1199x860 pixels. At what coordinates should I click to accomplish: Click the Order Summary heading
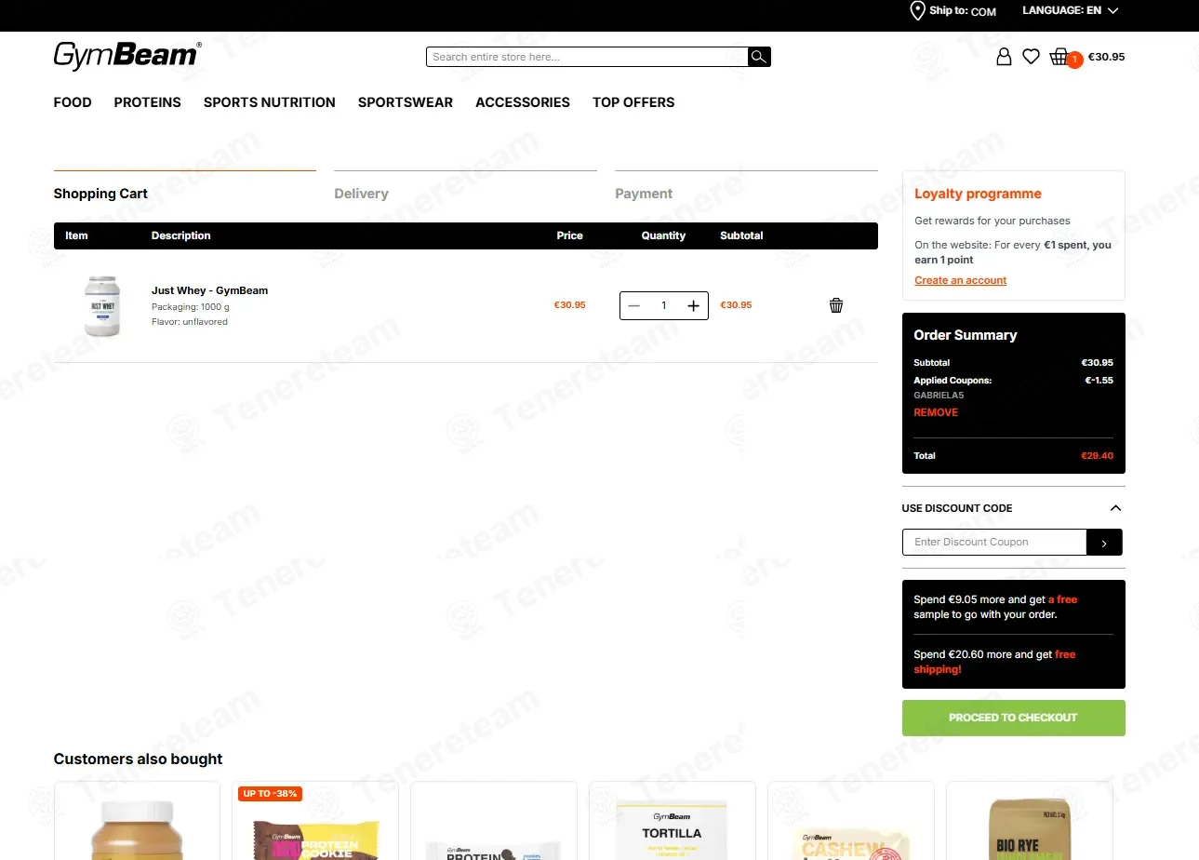[x=966, y=335]
